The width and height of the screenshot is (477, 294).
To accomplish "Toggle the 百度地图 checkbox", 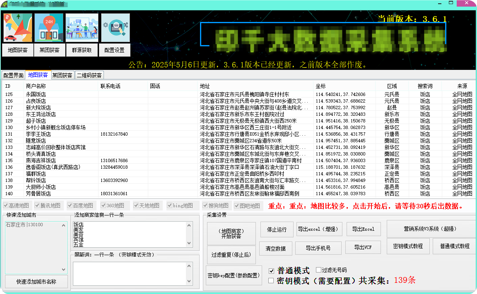I will 70,206.
